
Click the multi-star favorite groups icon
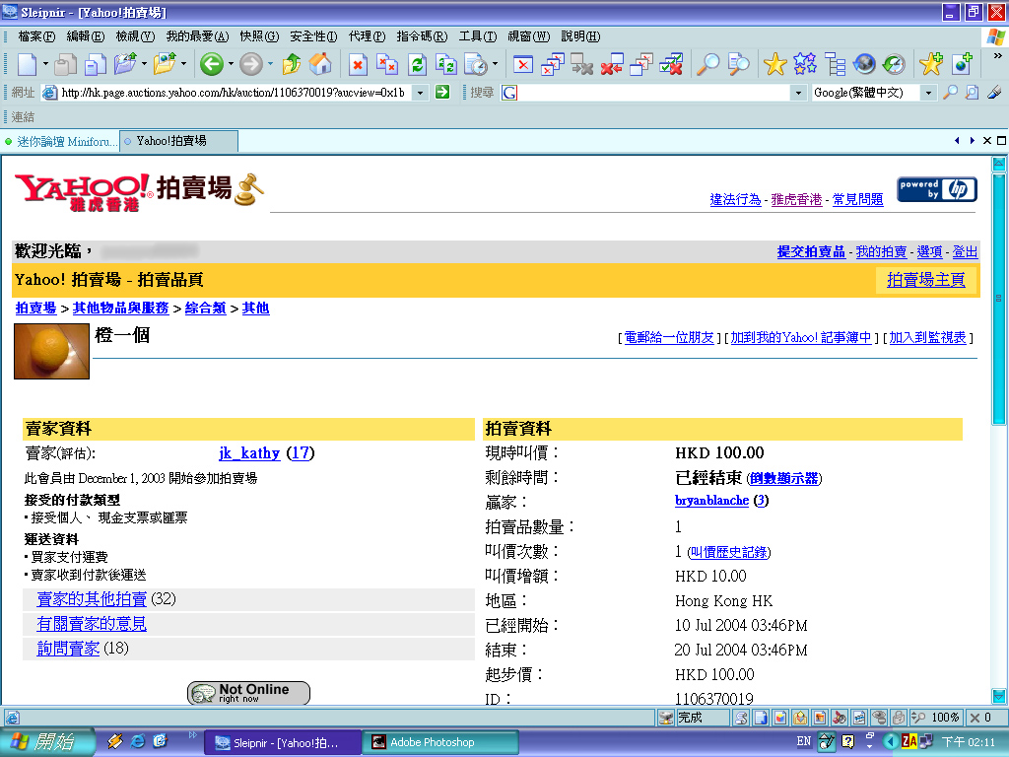(x=804, y=64)
